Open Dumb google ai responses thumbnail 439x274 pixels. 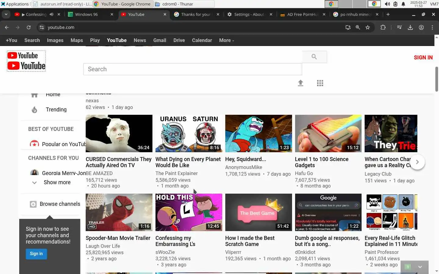click(x=328, y=213)
